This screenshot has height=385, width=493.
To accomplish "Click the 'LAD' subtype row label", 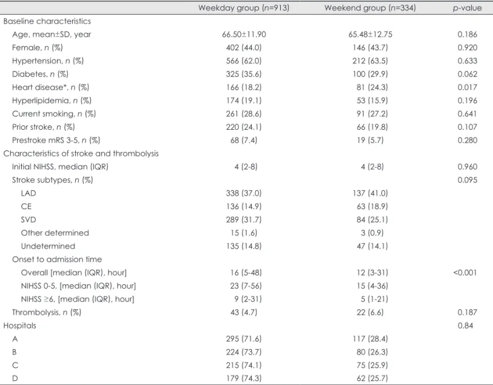I will pyautogui.click(x=29, y=193).
